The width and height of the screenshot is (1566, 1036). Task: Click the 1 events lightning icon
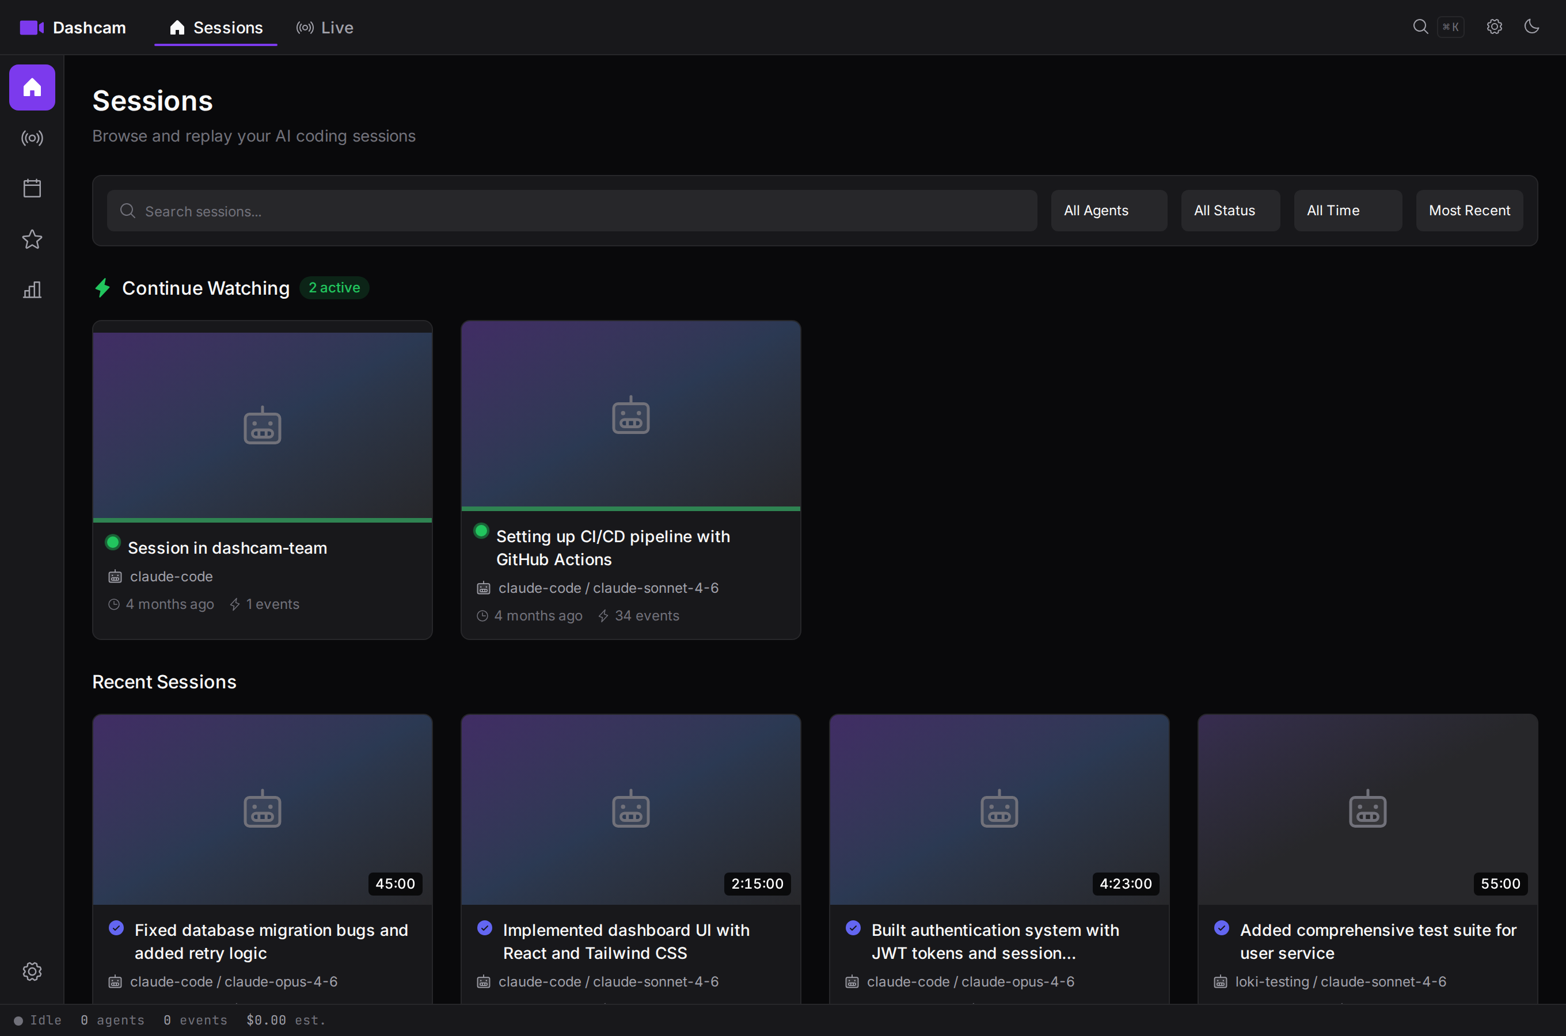tap(234, 604)
